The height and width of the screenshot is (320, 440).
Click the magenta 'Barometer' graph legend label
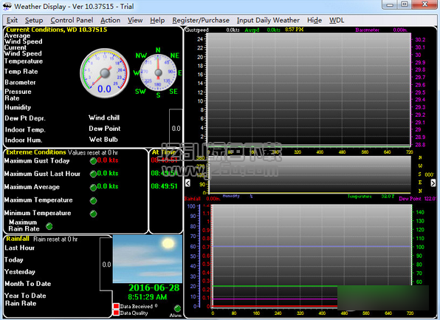[x=368, y=30]
